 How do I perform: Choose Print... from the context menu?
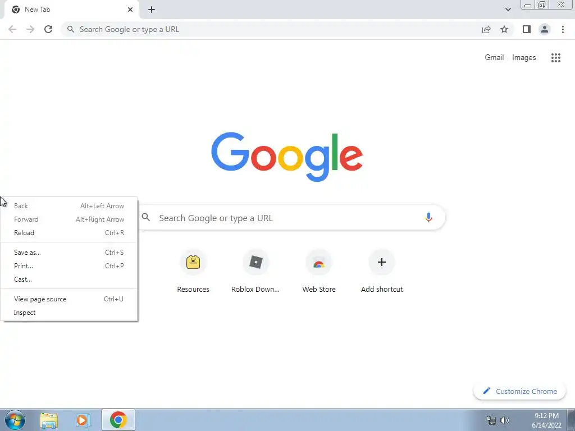[69, 266]
